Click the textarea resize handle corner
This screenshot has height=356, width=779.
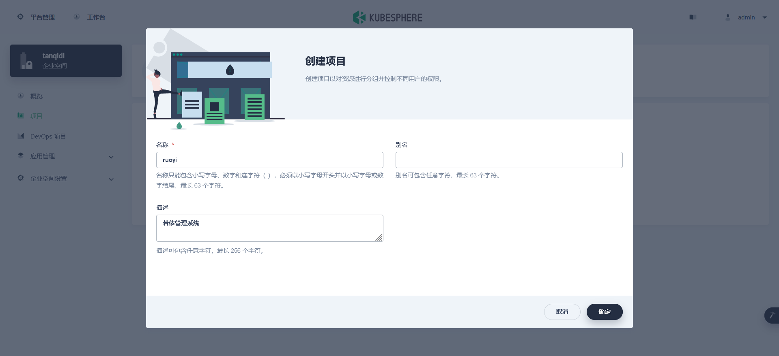pos(379,238)
